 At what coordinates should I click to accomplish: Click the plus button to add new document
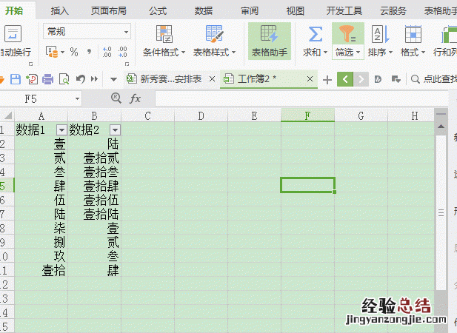tap(327, 79)
